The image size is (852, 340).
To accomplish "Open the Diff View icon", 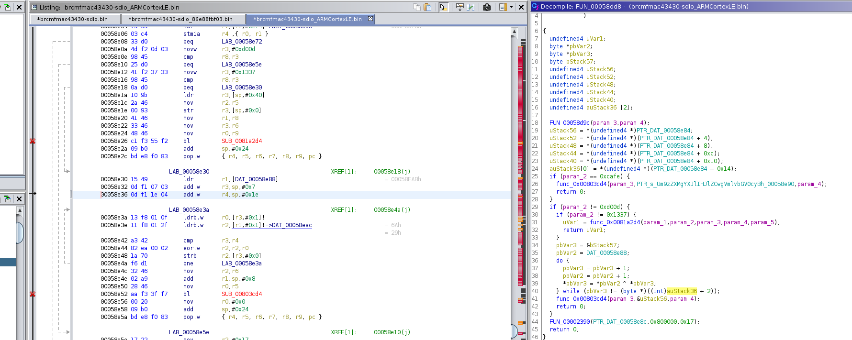I will (471, 7).
